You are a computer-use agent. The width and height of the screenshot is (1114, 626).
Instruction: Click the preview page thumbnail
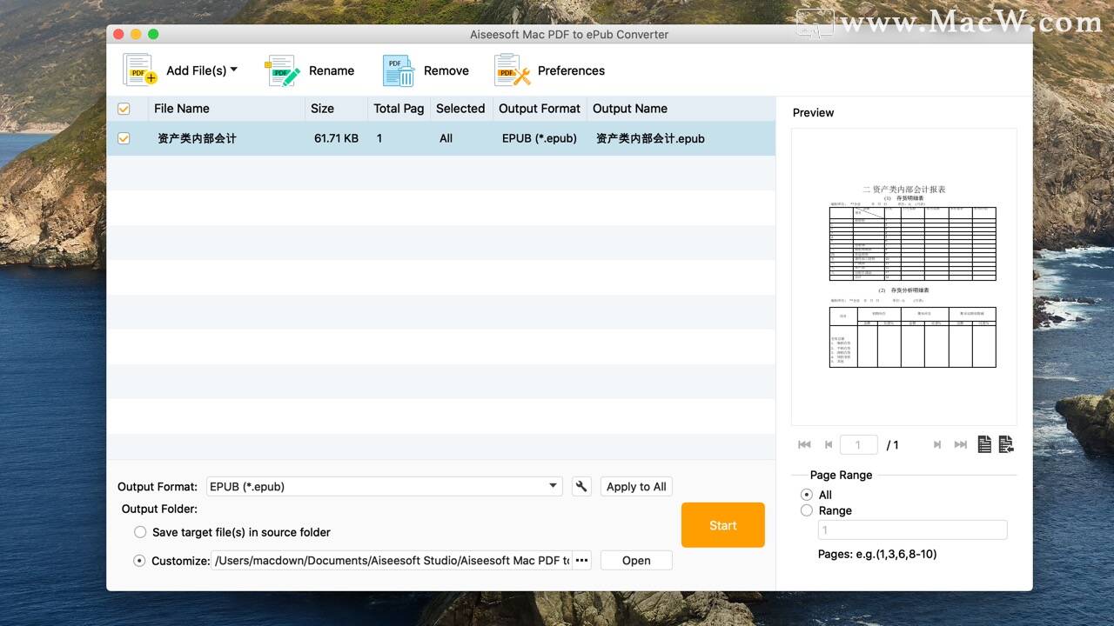tap(903, 276)
